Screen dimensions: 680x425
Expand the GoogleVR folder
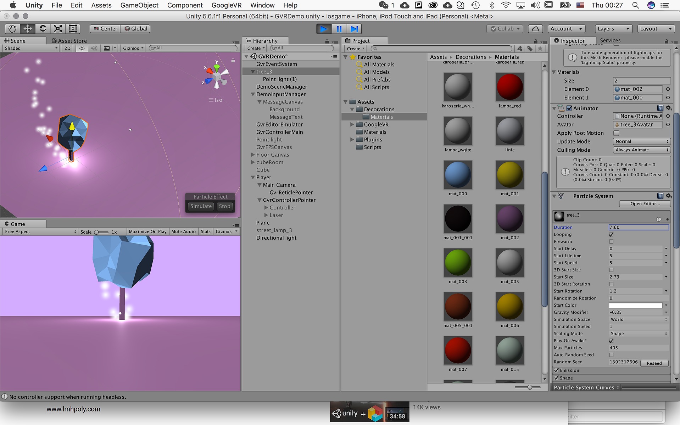click(x=352, y=124)
